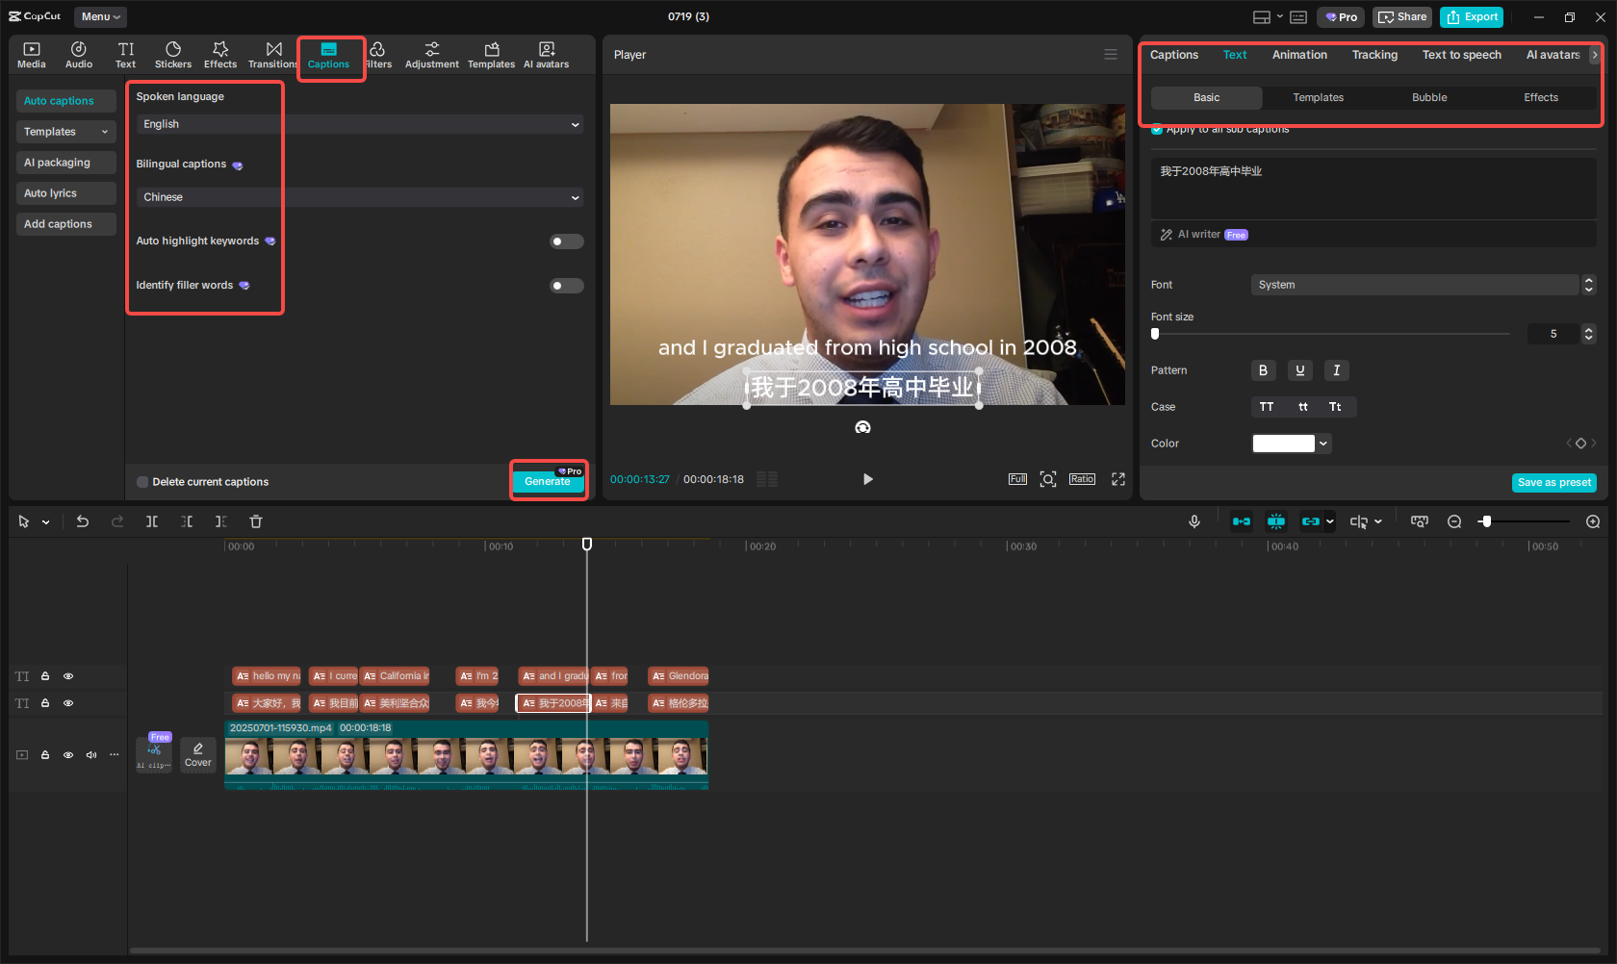Viewport: 1617px width, 964px height.
Task: Open the select tool dropdown arrow
Action: pos(45,521)
